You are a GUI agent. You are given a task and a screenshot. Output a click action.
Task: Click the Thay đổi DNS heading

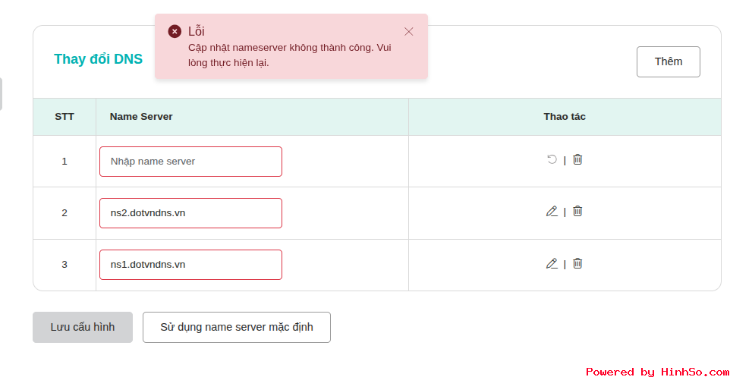tap(98, 59)
